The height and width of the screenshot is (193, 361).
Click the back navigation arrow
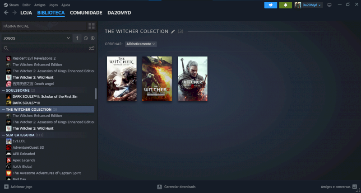click(x=6, y=13)
